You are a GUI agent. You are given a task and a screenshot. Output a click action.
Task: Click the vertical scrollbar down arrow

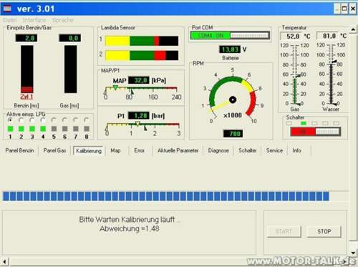pyautogui.click(x=353, y=253)
